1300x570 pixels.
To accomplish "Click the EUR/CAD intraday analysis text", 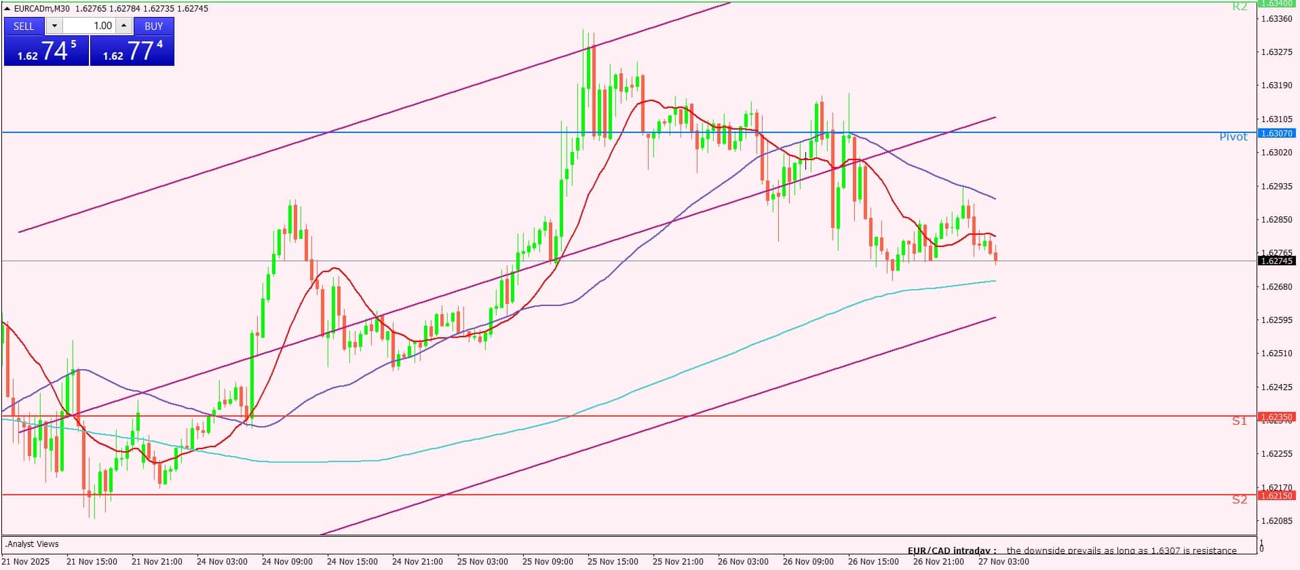I will (1072, 550).
